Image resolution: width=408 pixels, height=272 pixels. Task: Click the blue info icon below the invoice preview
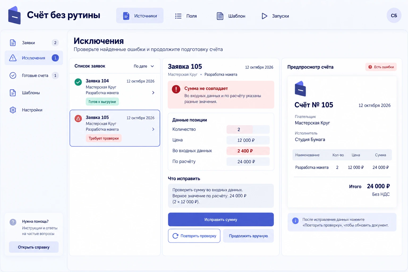(x=295, y=221)
